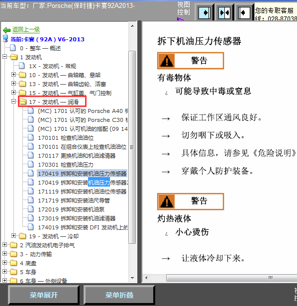
Task: Open (MC) 1701 认可的 Porsche A40 item
Action: coord(83,111)
